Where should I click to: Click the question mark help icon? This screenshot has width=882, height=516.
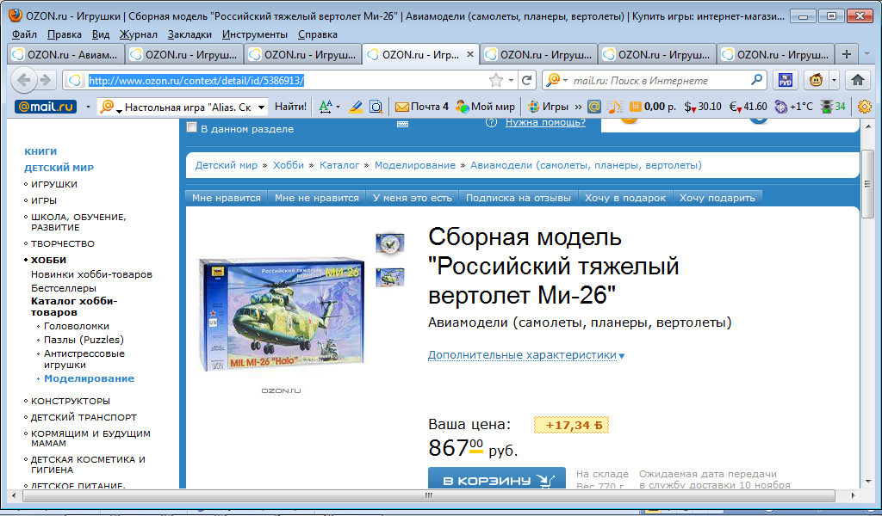click(491, 122)
